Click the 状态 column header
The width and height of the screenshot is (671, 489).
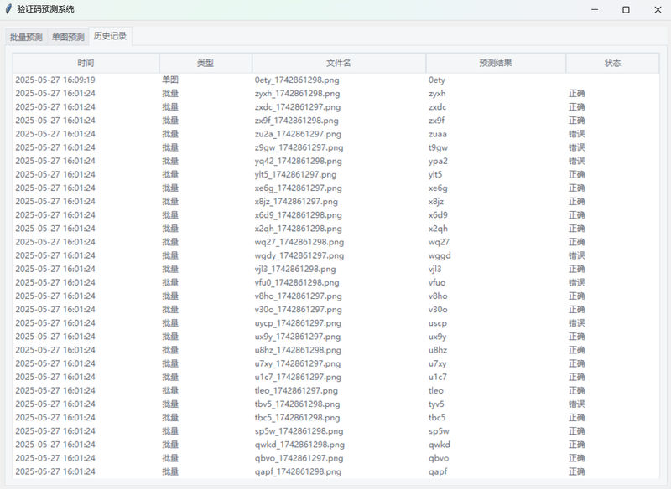pyautogui.click(x=612, y=63)
